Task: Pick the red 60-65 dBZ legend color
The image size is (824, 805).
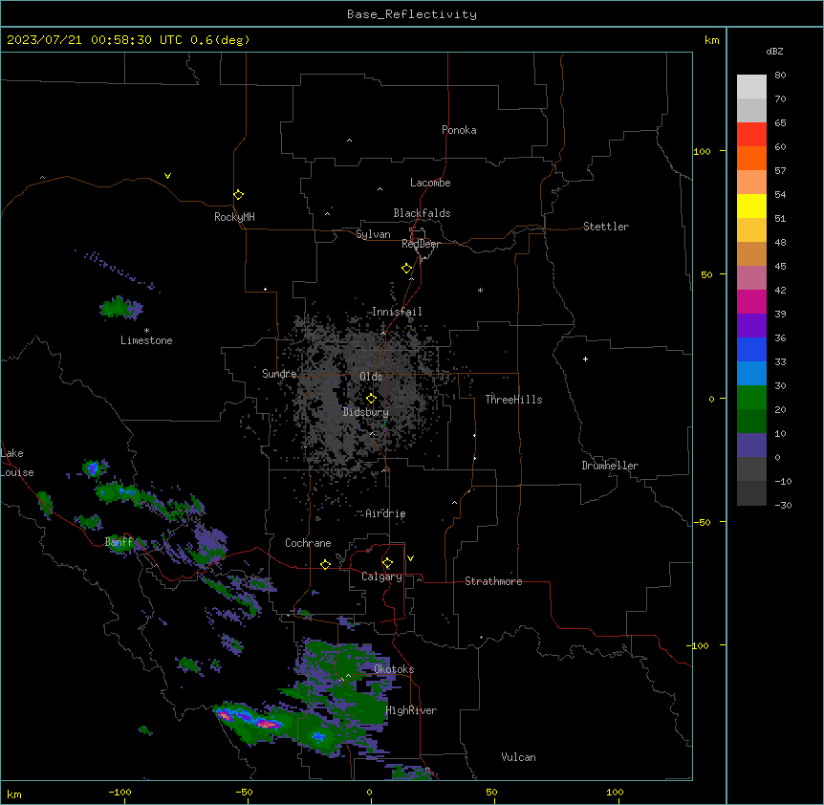Action: (751, 135)
